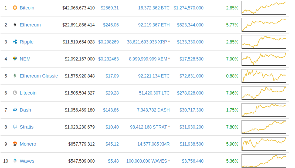Image resolution: width=295 pixels, height=168 pixels.
Task: Click the Stratis layered logo icon
Action: point(15,127)
